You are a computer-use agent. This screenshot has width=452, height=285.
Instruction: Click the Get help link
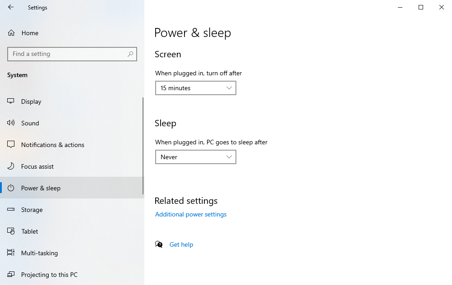click(181, 244)
